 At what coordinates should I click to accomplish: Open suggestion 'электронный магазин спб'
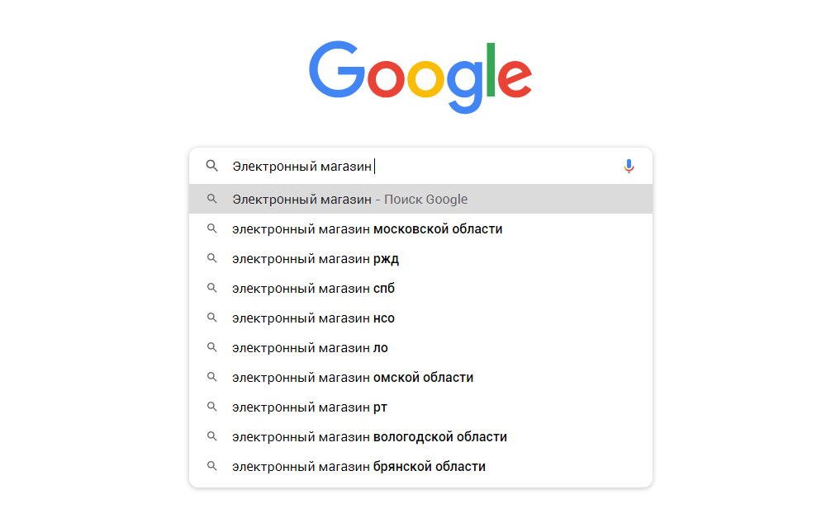[314, 288]
